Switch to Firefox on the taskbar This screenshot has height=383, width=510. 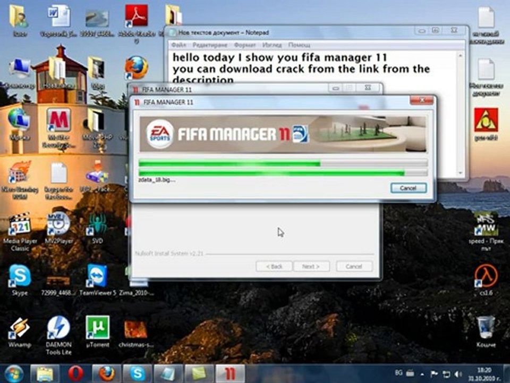coord(106,374)
